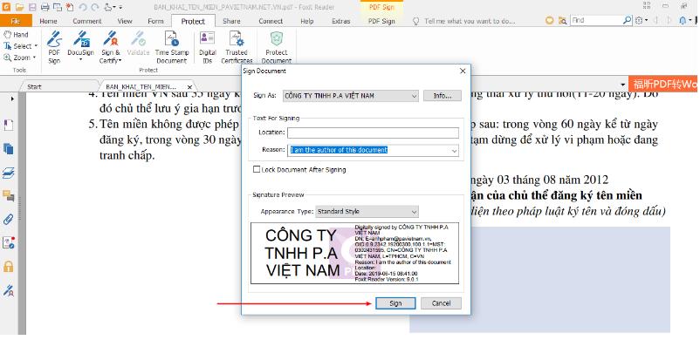Viewport: 700px width, 340px height.
Task: Click the Find search field
Action: (x=597, y=20)
